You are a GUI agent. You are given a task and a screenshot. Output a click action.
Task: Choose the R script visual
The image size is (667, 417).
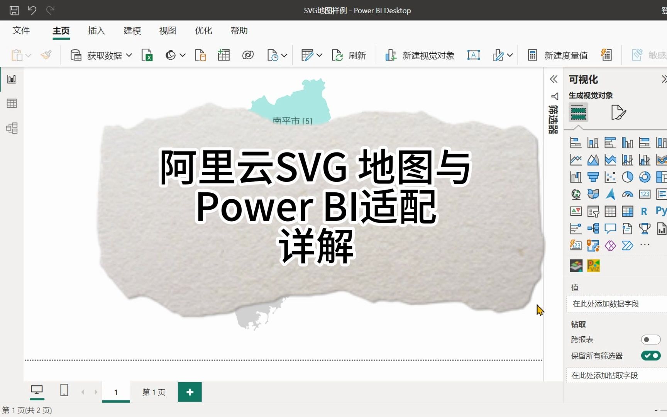click(x=644, y=212)
